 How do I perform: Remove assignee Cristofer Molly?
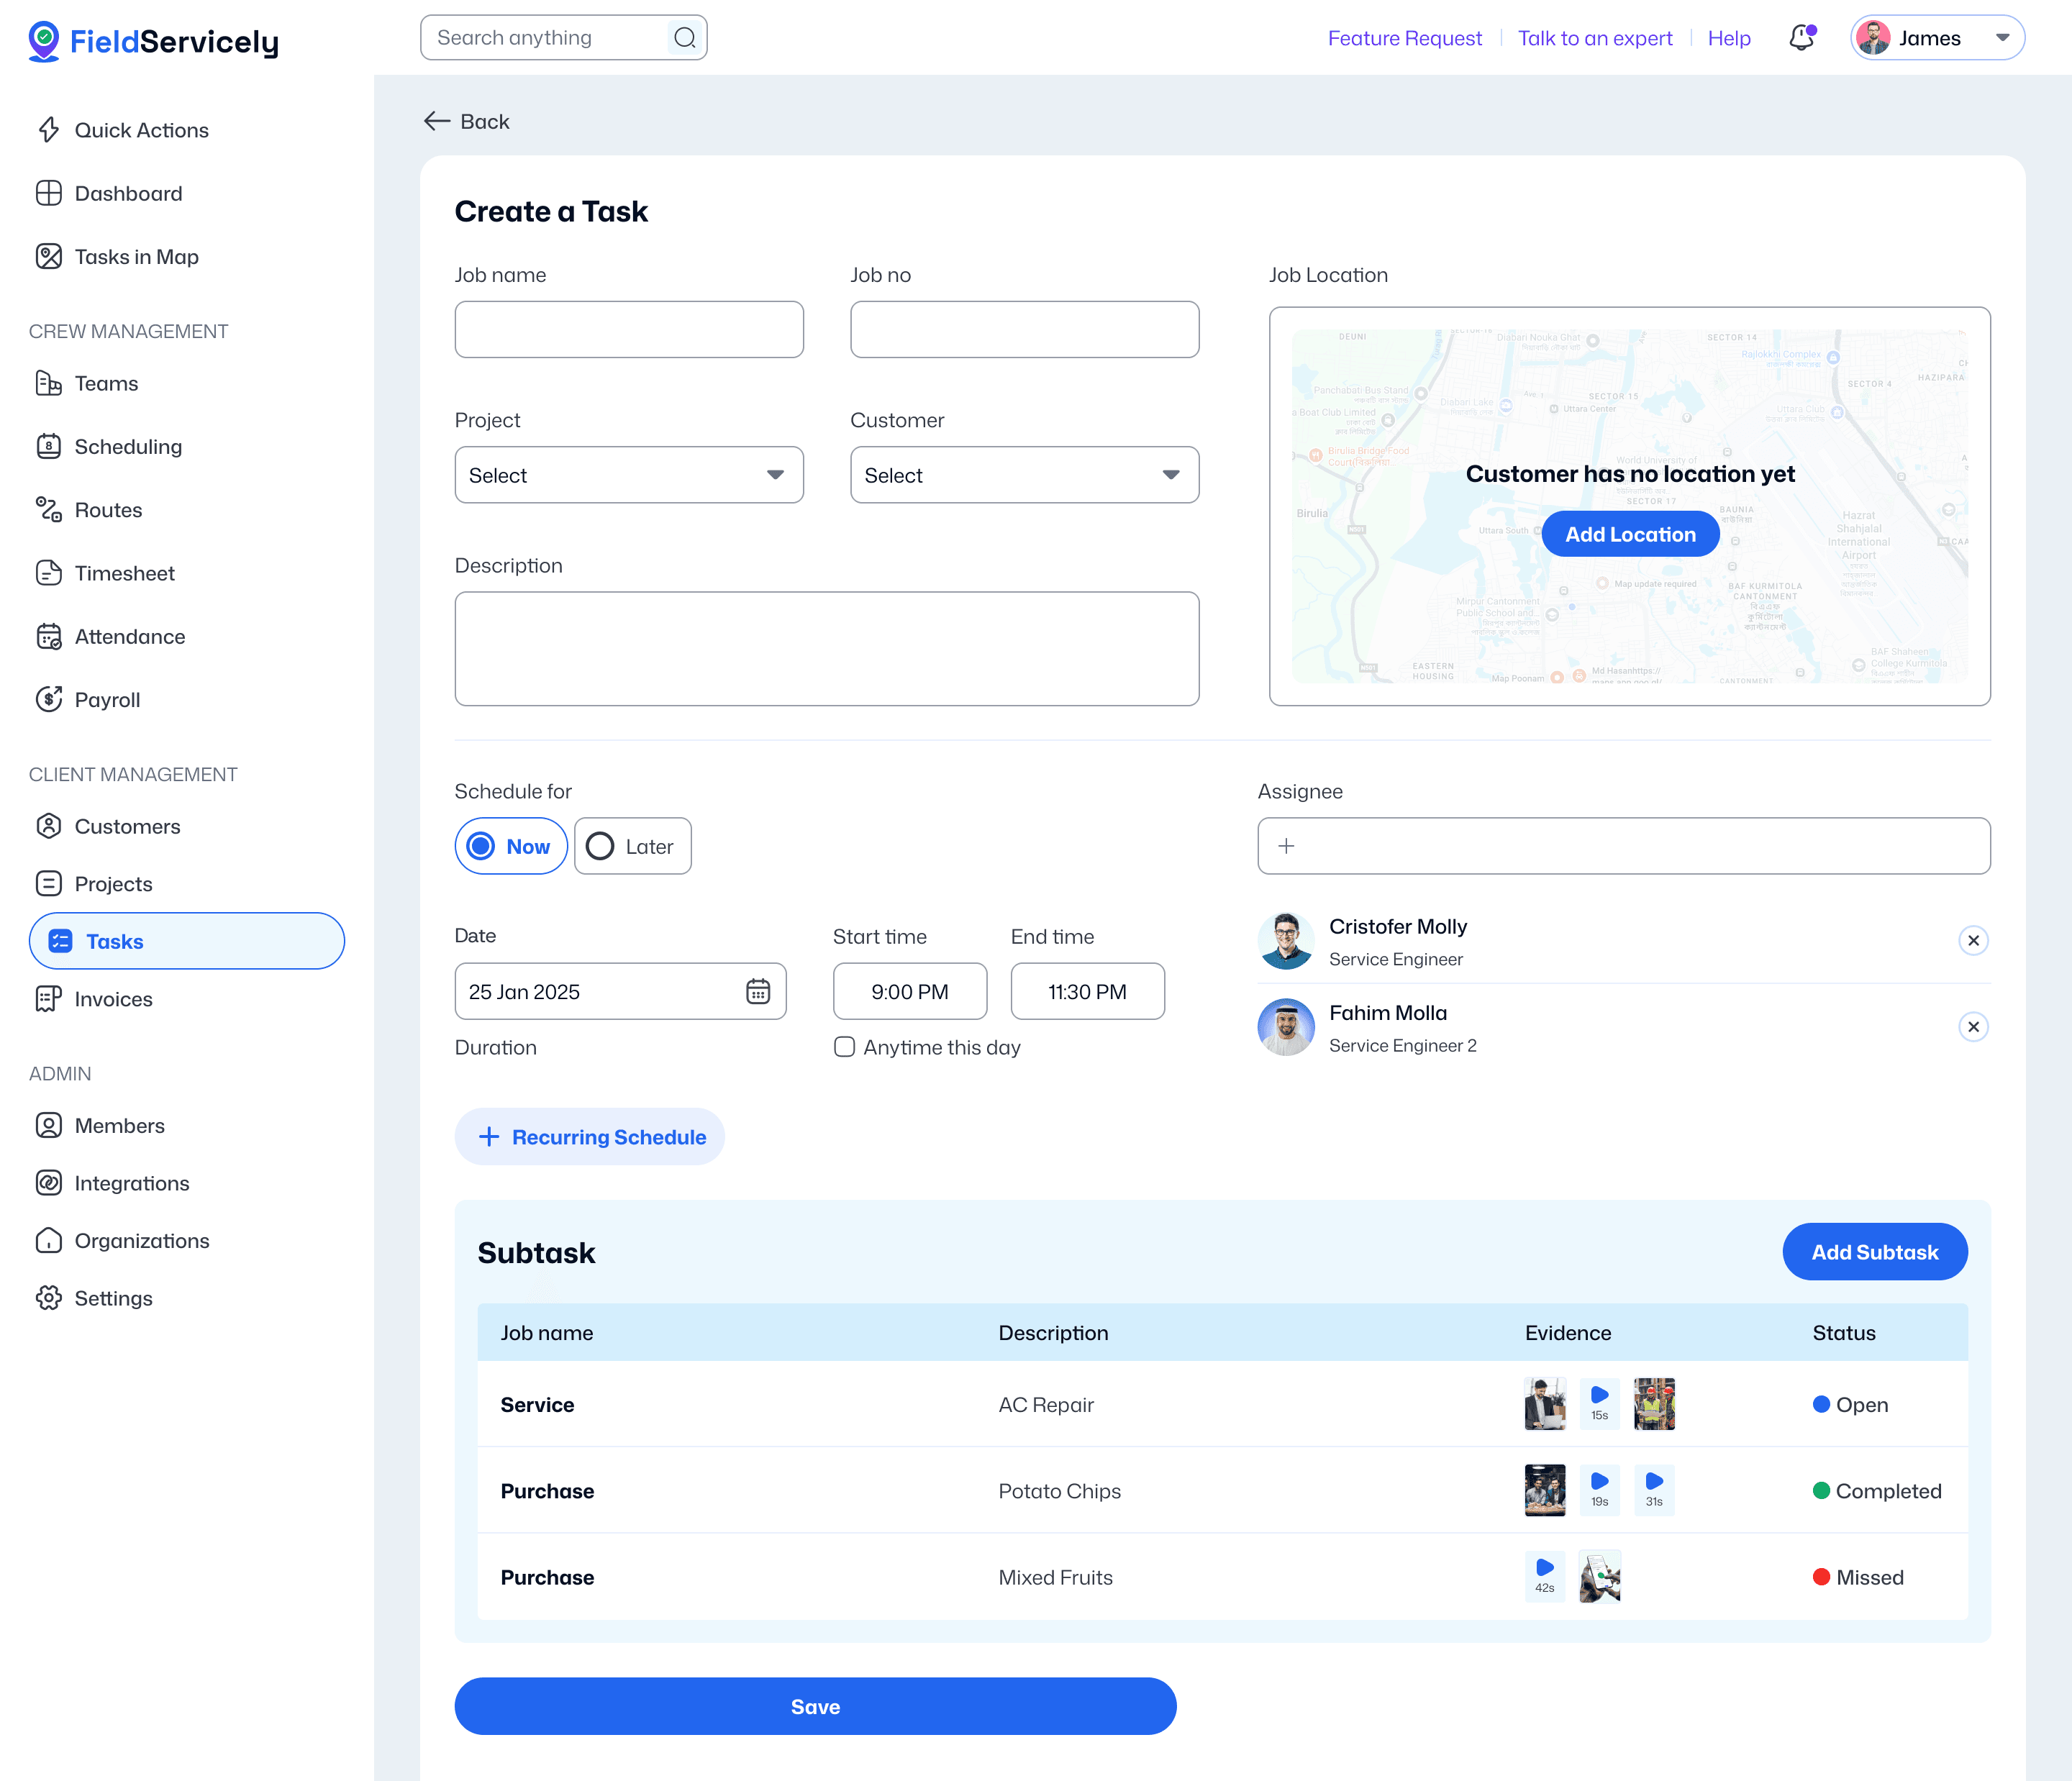click(1972, 940)
